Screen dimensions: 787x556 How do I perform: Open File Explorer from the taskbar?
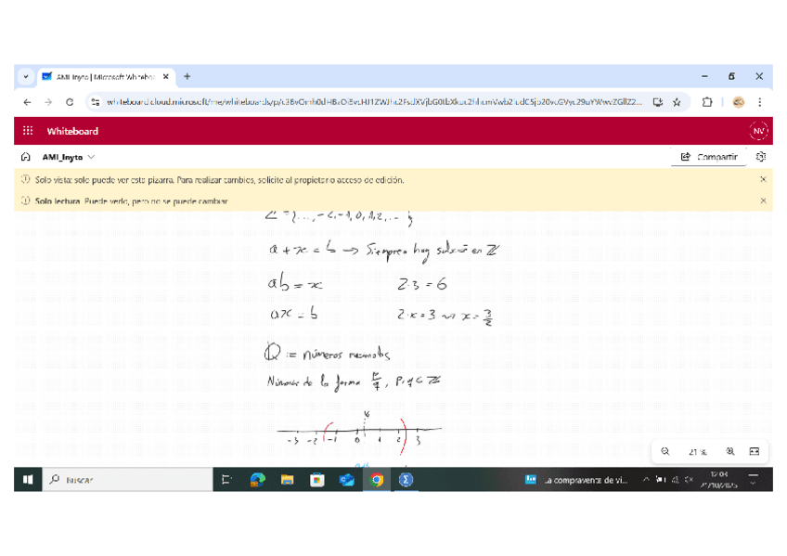click(x=287, y=480)
